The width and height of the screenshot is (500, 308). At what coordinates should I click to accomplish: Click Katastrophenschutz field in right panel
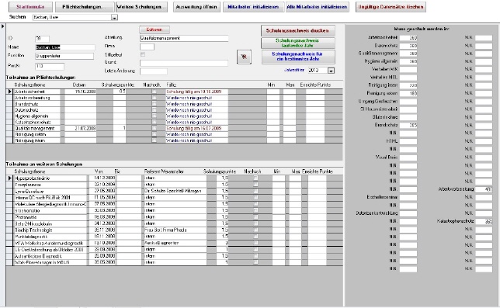(x=484, y=221)
